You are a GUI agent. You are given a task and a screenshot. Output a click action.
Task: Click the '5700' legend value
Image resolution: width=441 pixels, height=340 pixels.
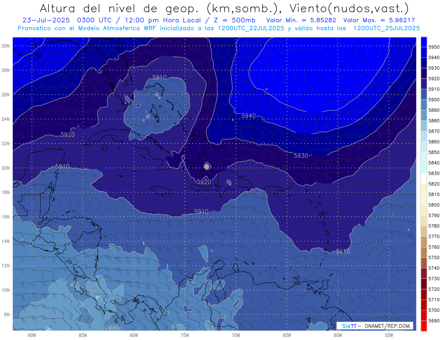point(434,310)
